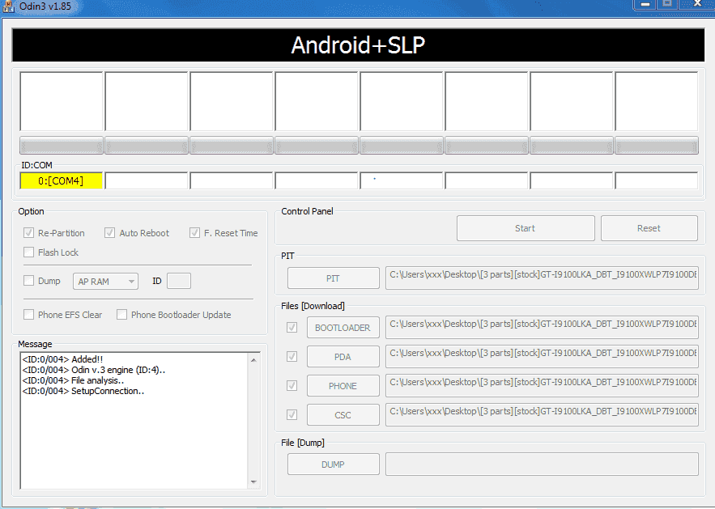Image resolution: width=715 pixels, height=509 pixels.
Task: Minimize the Odin3 window
Action: [x=645, y=4]
